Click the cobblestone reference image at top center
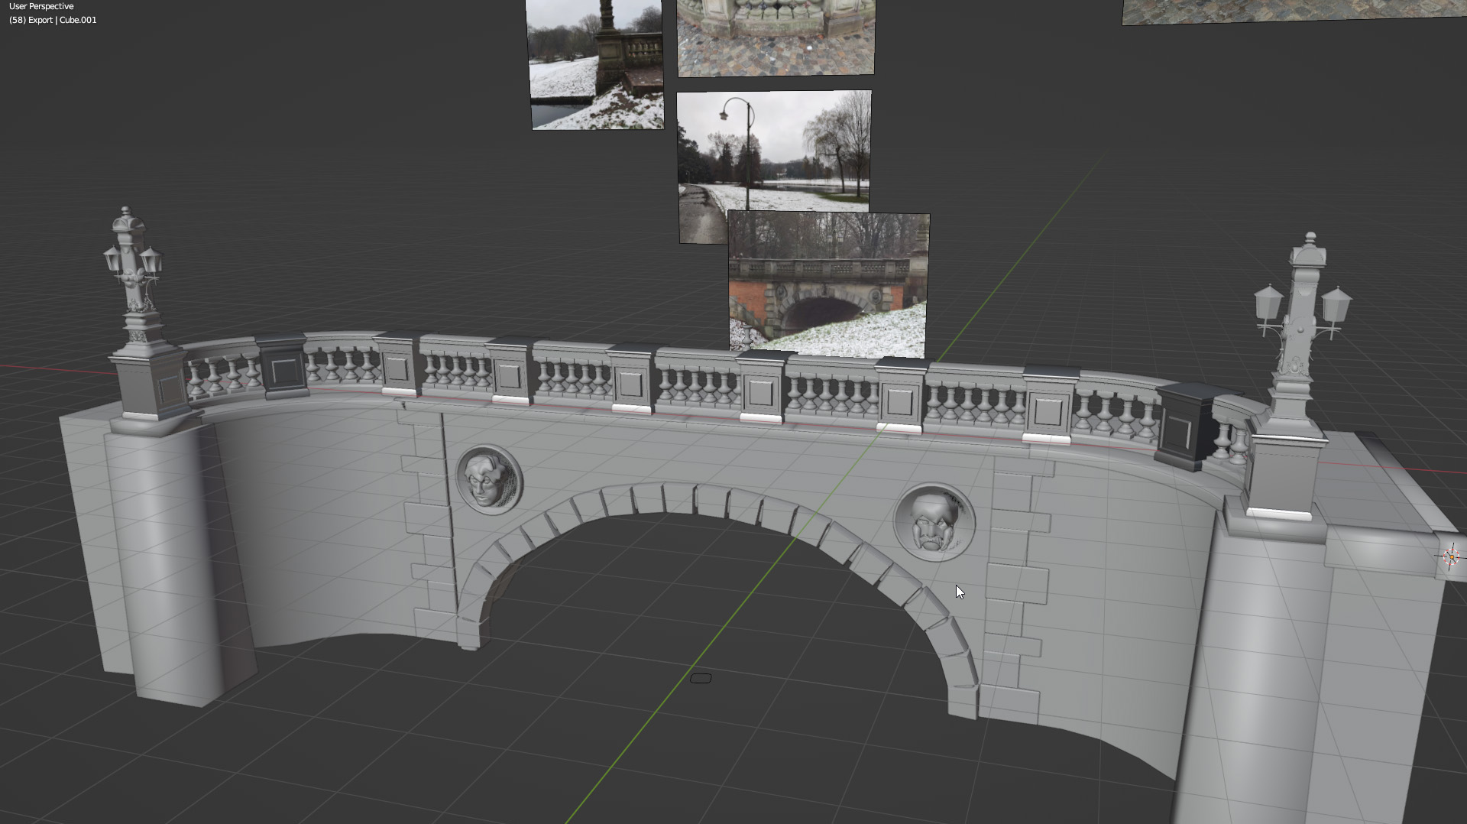 point(776,37)
